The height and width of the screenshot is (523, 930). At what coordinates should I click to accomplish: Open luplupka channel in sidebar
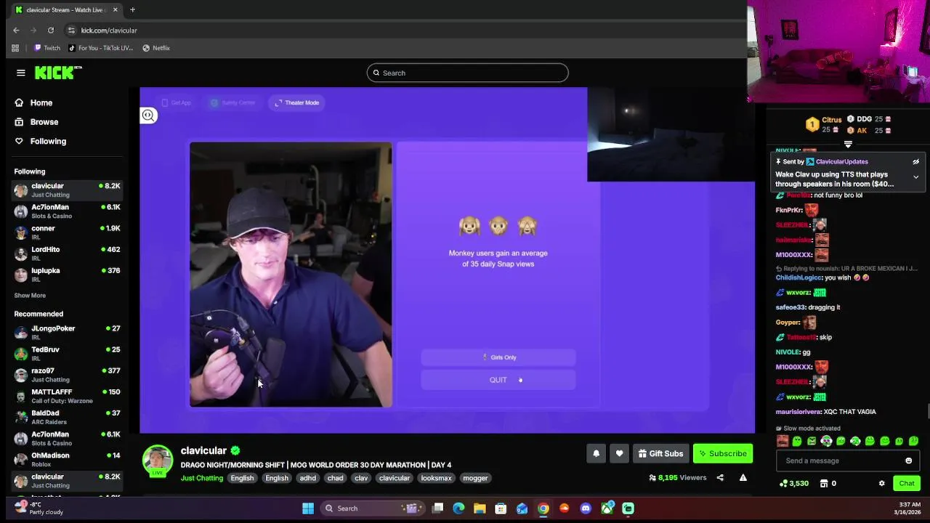[x=68, y=275]
